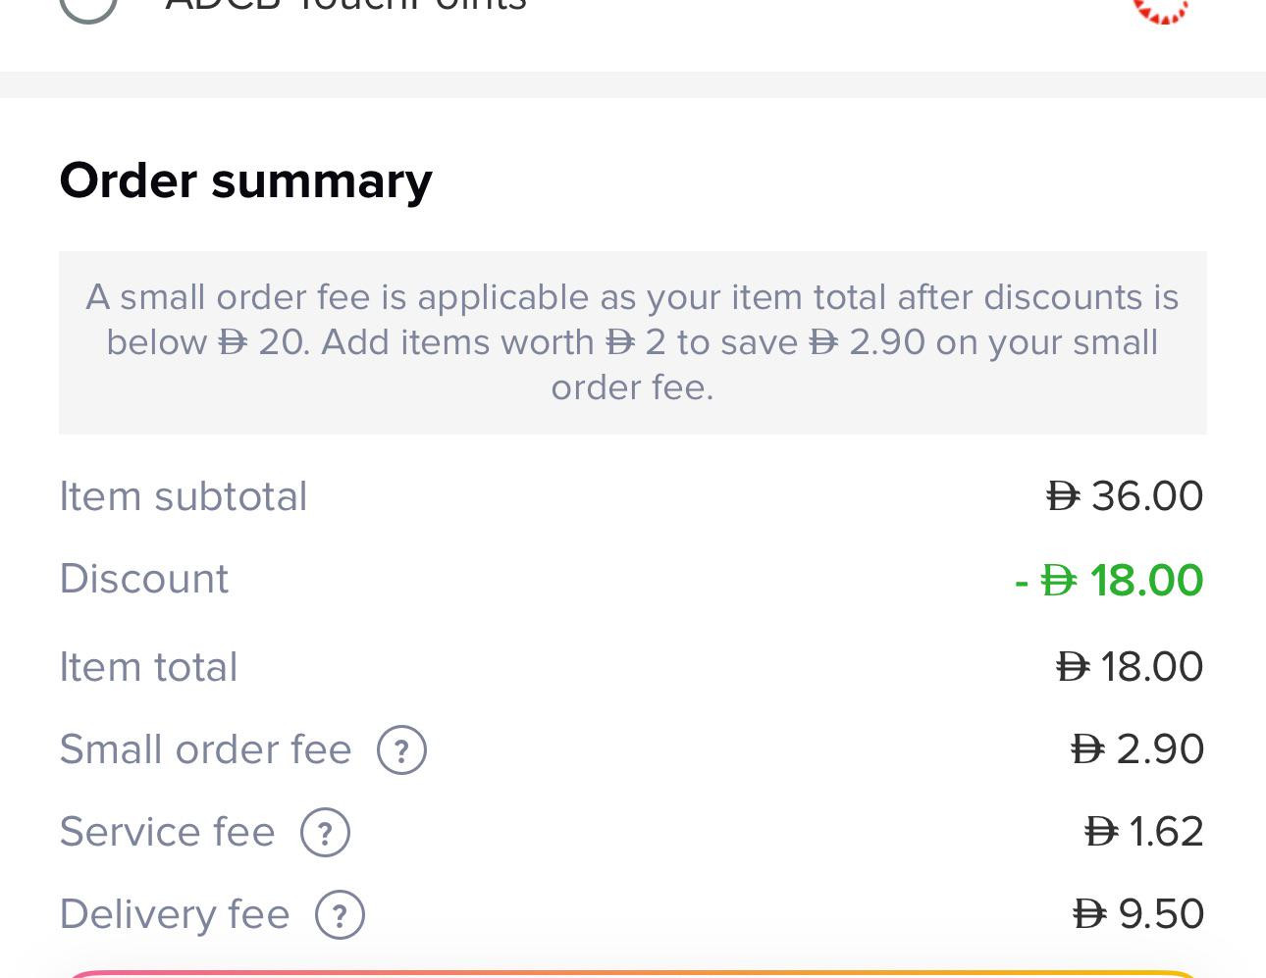
Task: Click the Service fee label text
Action: click(167, 832)
